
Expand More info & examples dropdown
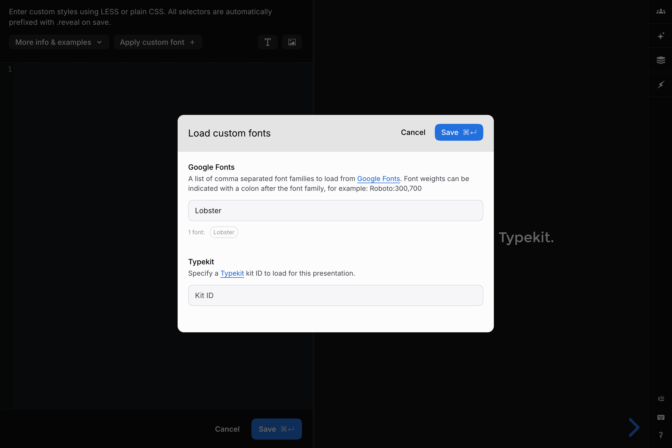coord(59,42)
